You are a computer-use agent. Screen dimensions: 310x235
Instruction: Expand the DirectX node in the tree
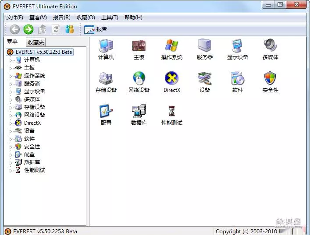pyautogui.click(x=11, y=123)
